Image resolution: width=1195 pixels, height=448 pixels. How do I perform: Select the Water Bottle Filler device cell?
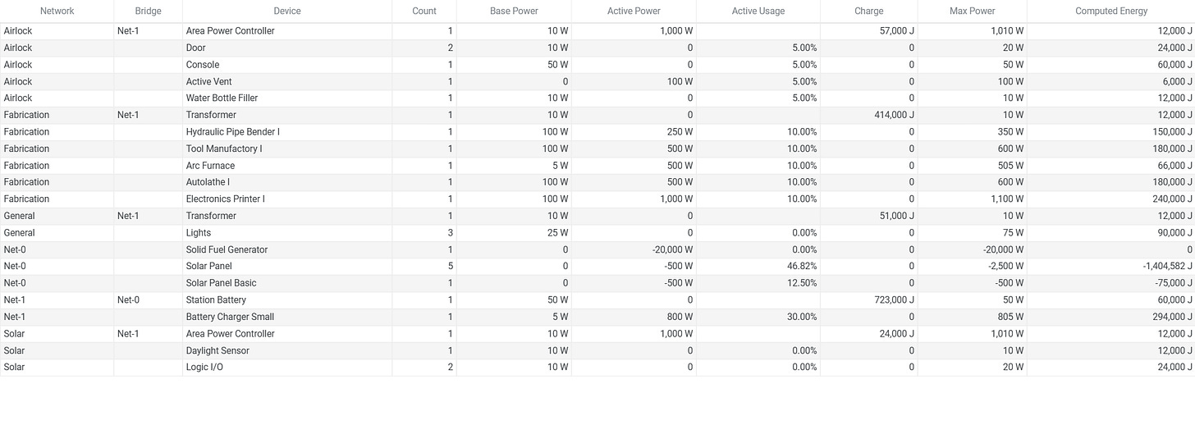click(x=287, y=98)
